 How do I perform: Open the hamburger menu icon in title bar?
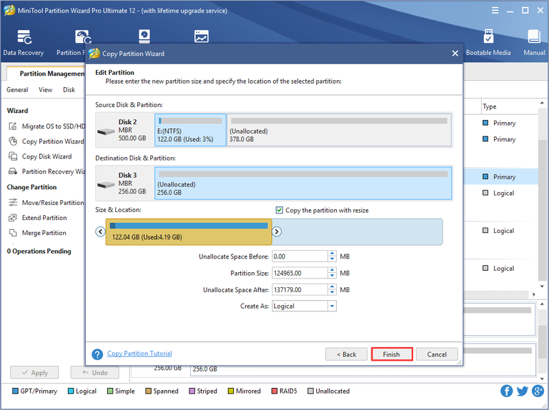(x=495, y=10)
